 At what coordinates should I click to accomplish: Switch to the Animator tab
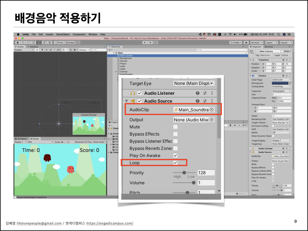pos(33,47)
